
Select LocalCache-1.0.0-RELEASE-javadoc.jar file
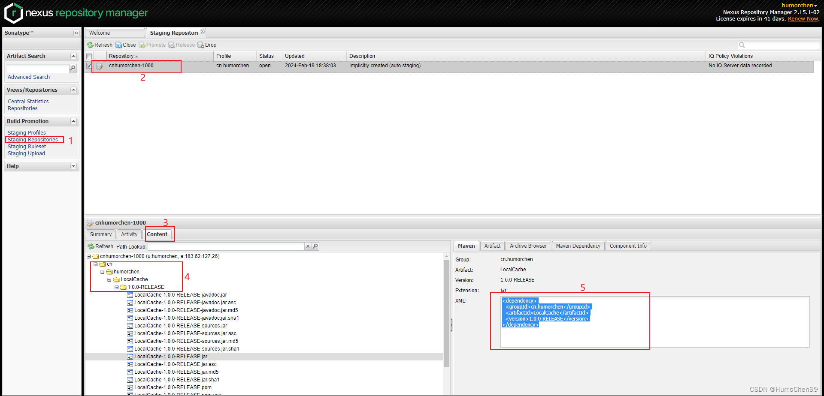(180, 295)
